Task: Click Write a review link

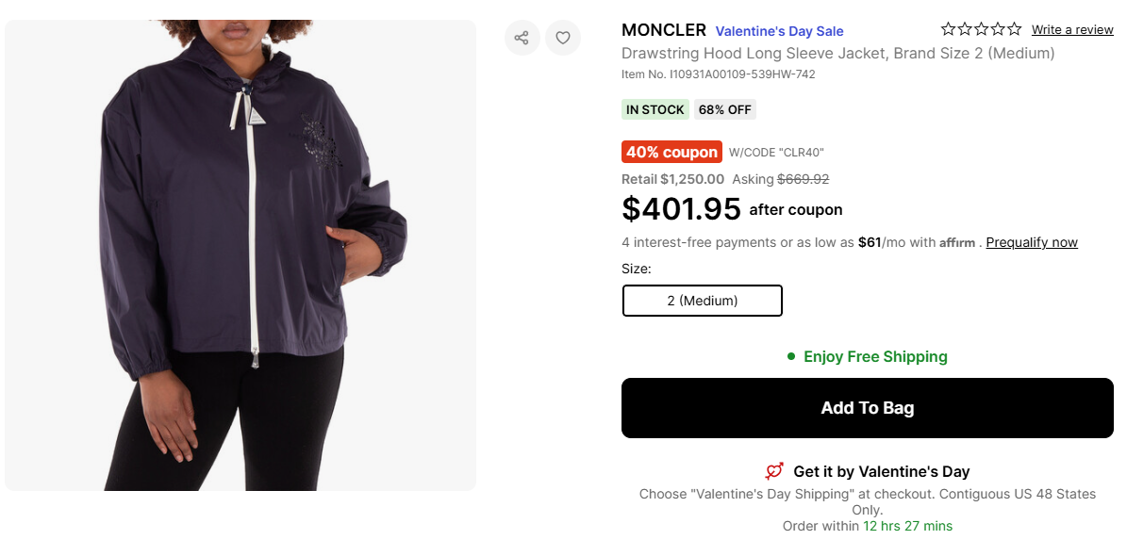Action: coord(1072,30)
